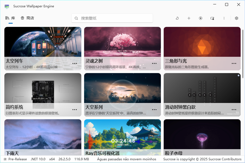Open the screen selector icon in the toolbar
Screen dimensions: 245x163
tap(212, 18)
